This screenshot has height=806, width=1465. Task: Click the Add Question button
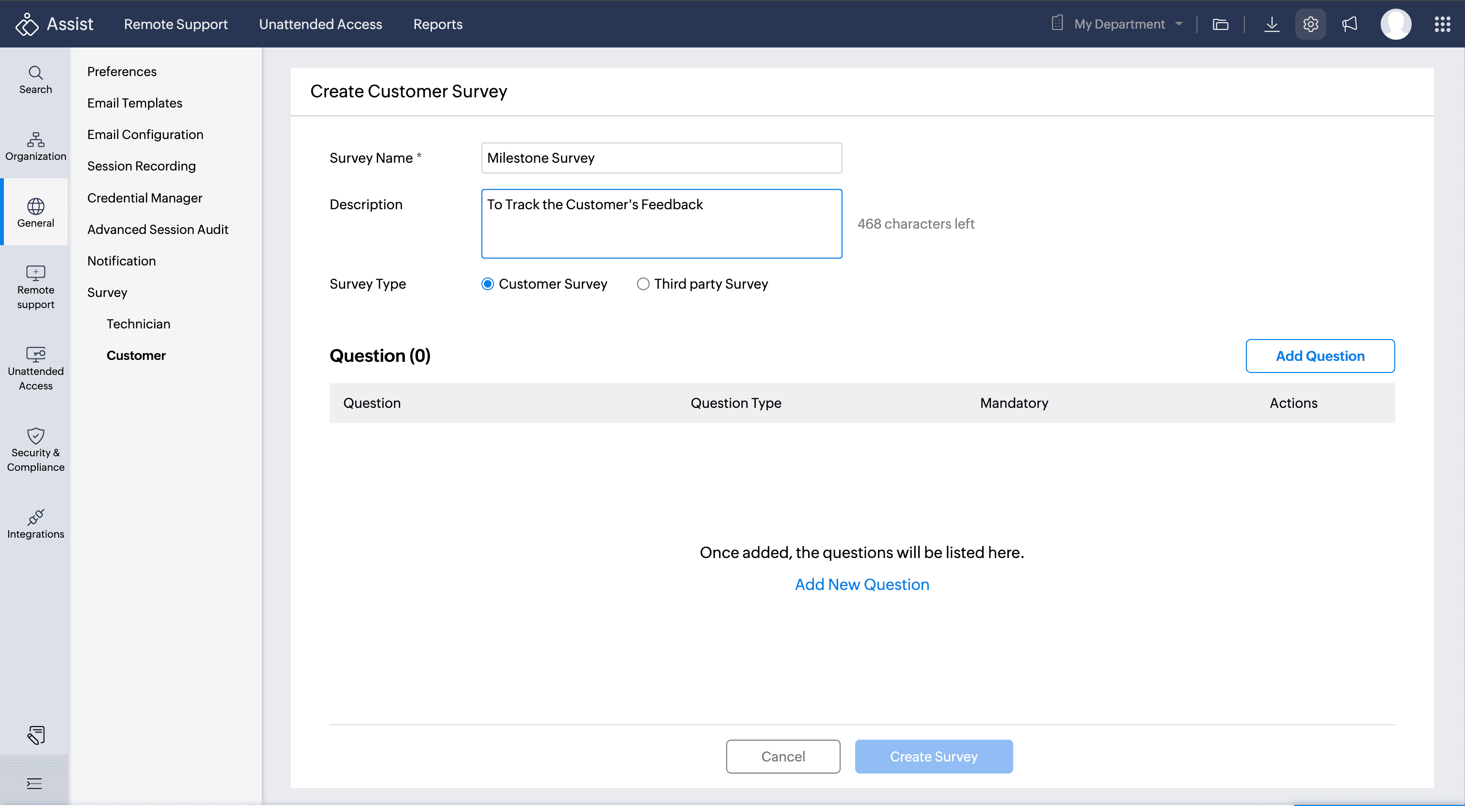[x=1320, y=356]
